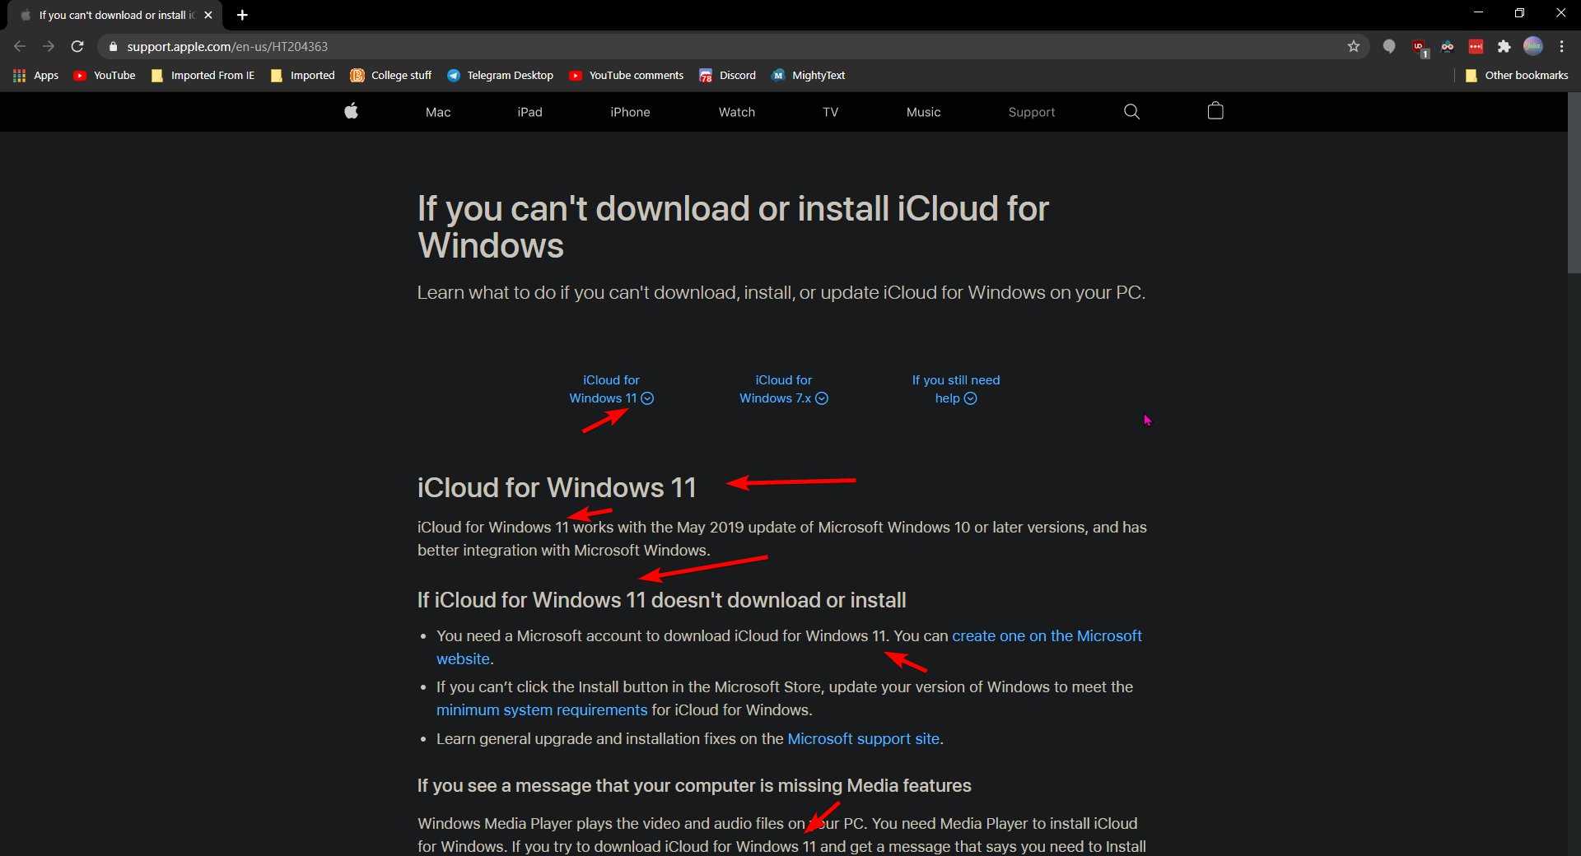
Task: Open the Telegram Desktop bookmark
Action: pyautogui.click(x=500, y=75)
